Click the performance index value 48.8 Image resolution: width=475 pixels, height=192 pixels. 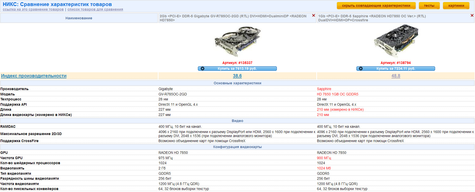tap(396, 76)
